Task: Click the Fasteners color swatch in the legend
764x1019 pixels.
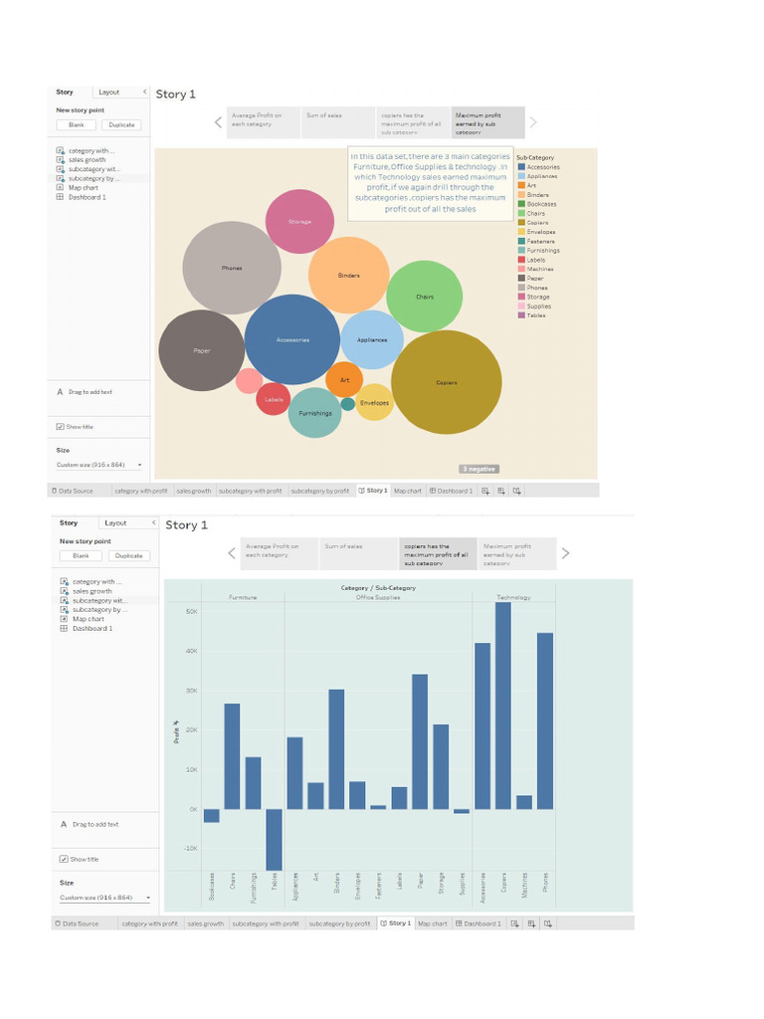Action: pyautogui.click(x=521, y=241)
